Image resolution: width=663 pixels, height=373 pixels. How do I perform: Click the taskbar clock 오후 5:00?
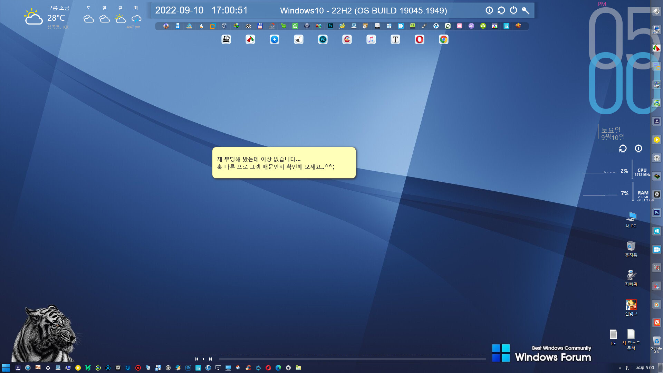pyautogui.click(x=645, y=368)
